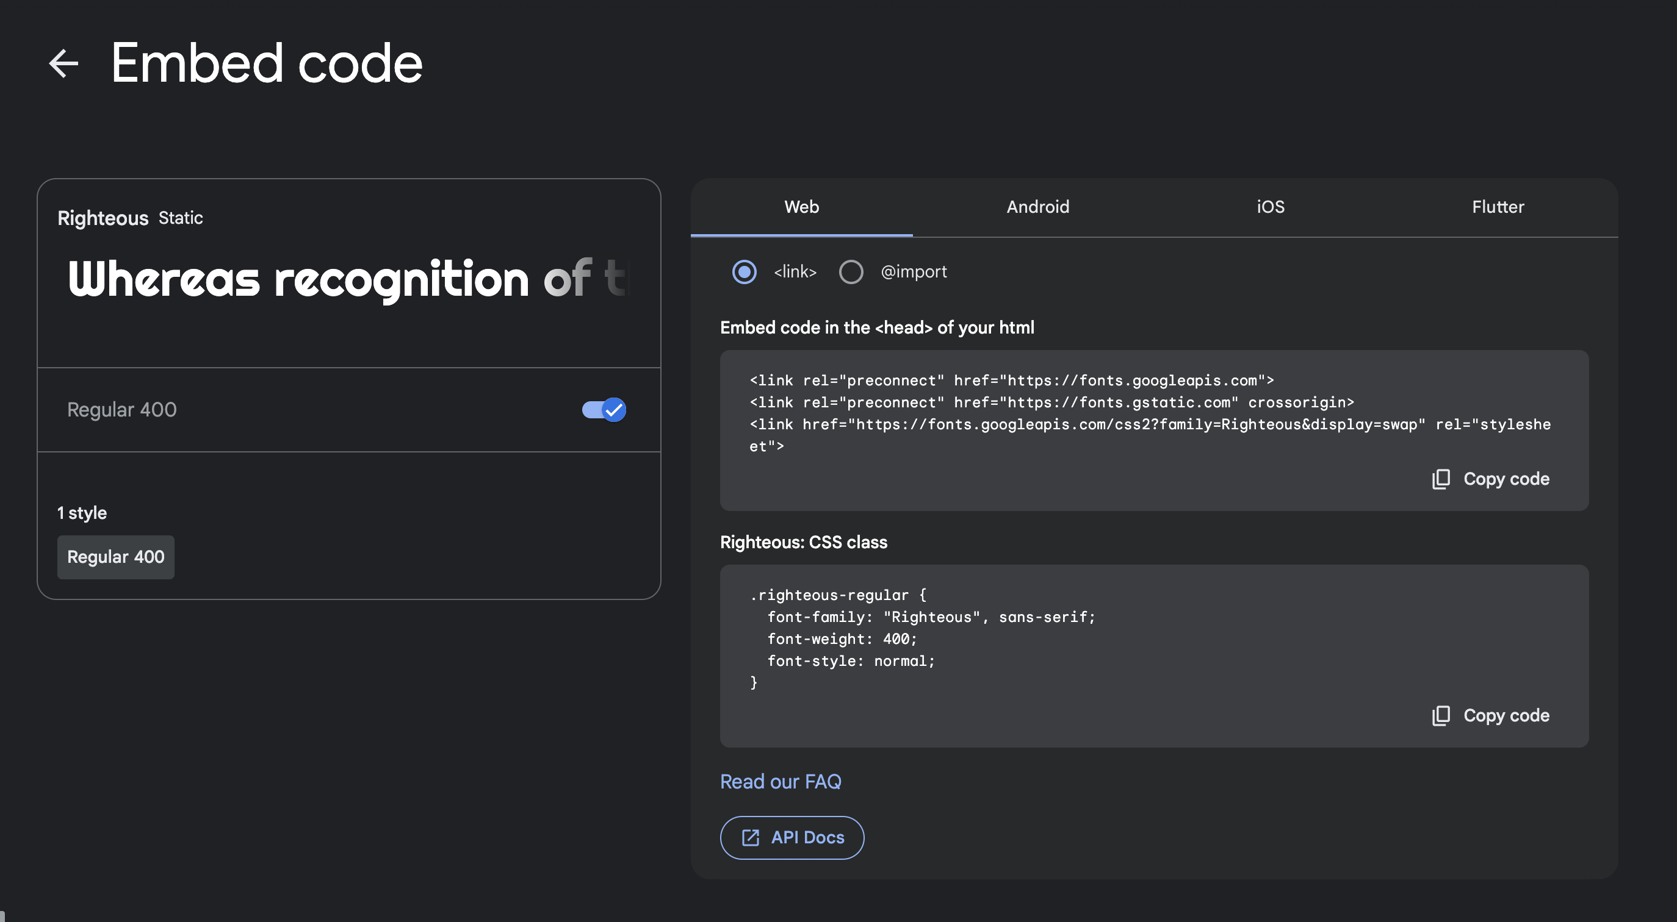Click the Copy code text under the HTML embed
This screenshot has width=1677, height=922.
[x=1506, y=479]
